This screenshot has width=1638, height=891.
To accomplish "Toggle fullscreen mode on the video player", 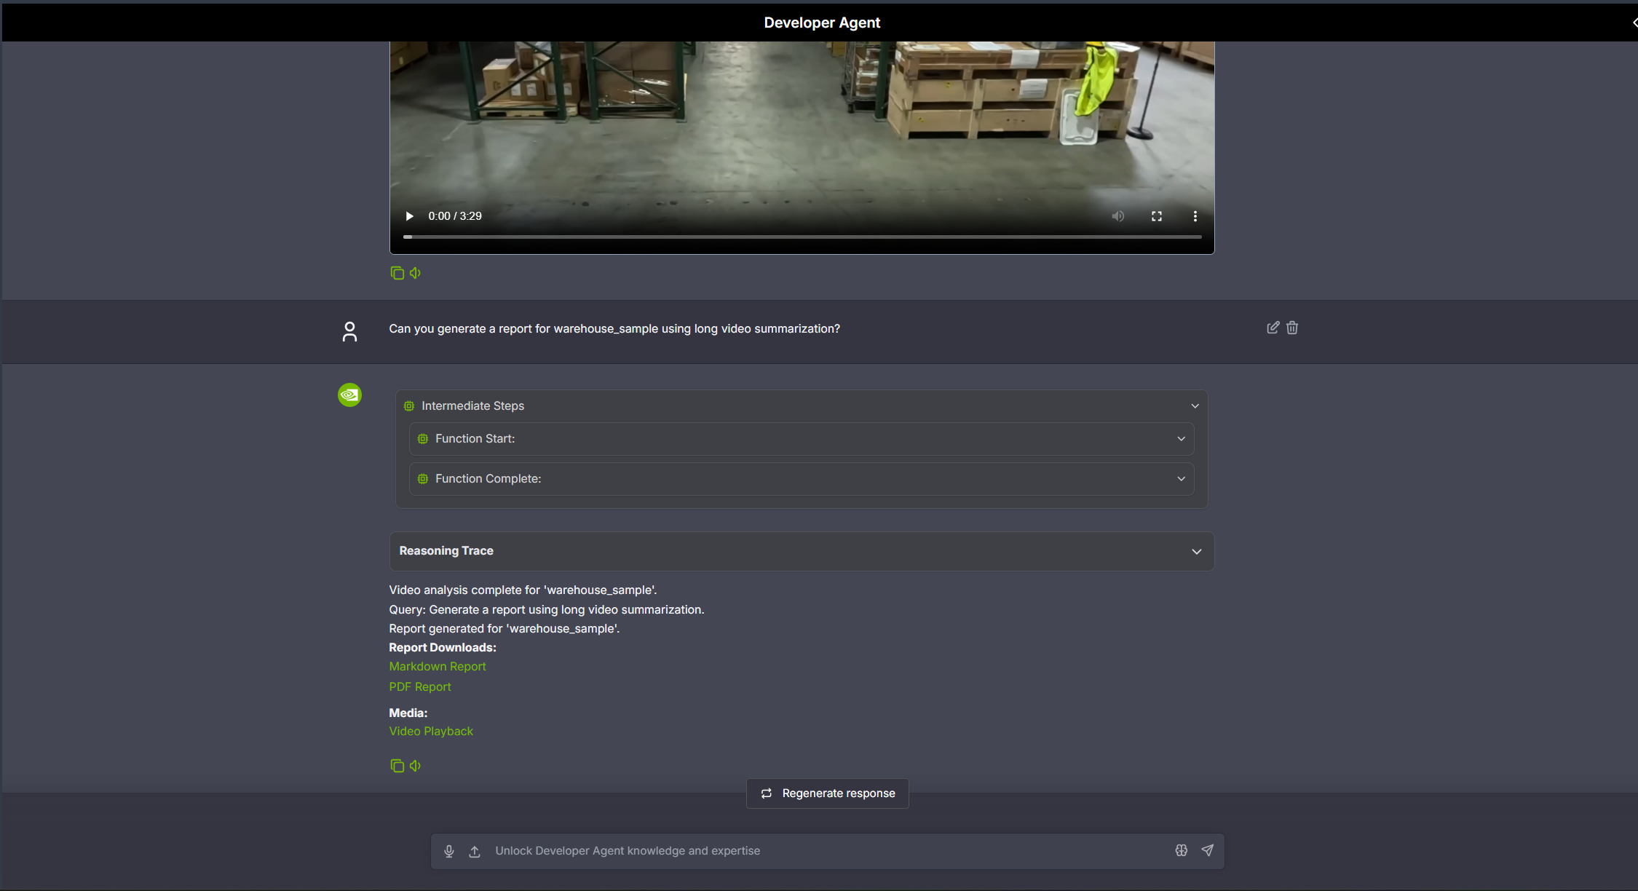I will [x=1156, y=215].
